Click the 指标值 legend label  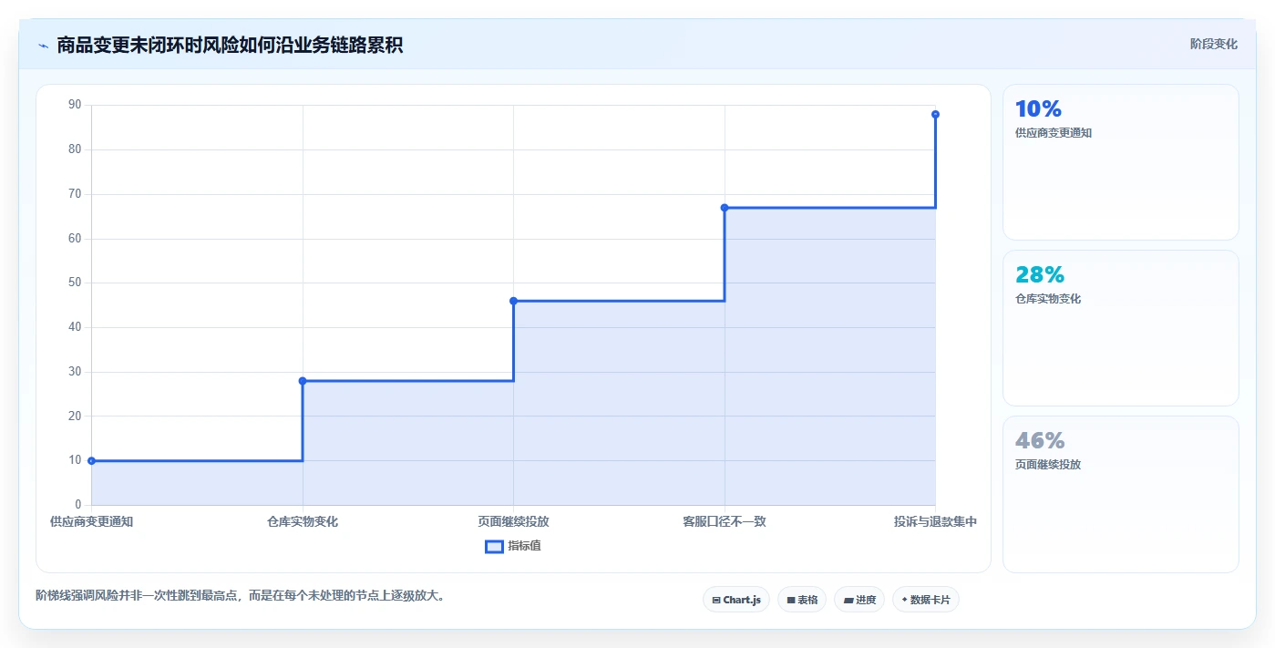(524, 546)
